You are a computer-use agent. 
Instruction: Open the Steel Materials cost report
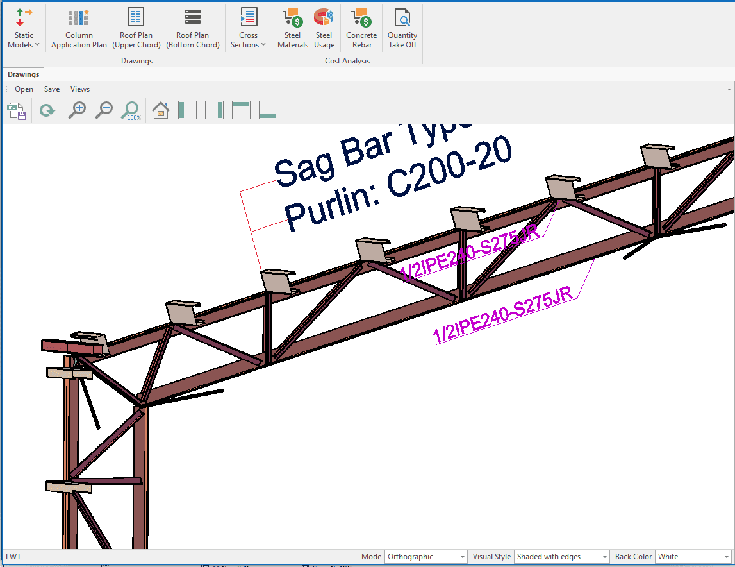coord(293,29)
